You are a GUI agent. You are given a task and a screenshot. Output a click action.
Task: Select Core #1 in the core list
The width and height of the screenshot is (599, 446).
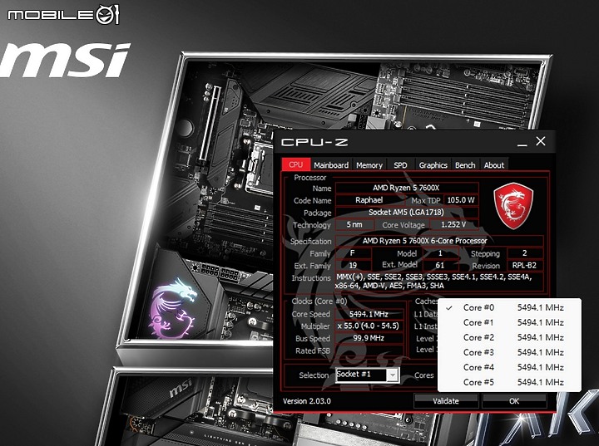point(509,322)
